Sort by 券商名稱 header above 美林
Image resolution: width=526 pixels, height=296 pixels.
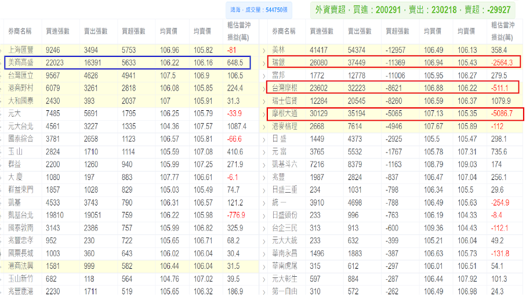point(284,31)
